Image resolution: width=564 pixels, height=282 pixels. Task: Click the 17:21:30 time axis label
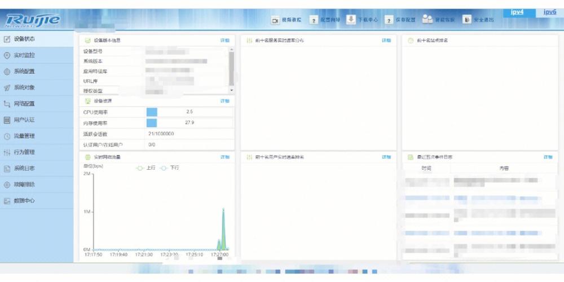144,254
